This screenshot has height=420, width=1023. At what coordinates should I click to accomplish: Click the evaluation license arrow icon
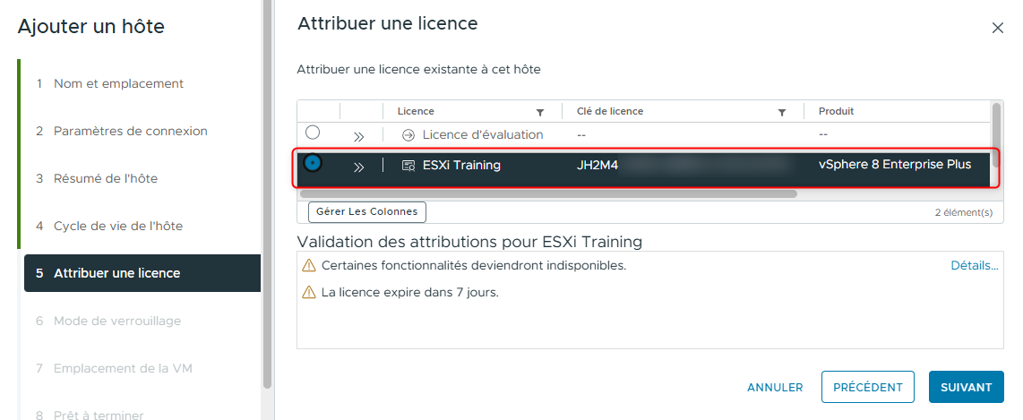coord(408,135)
